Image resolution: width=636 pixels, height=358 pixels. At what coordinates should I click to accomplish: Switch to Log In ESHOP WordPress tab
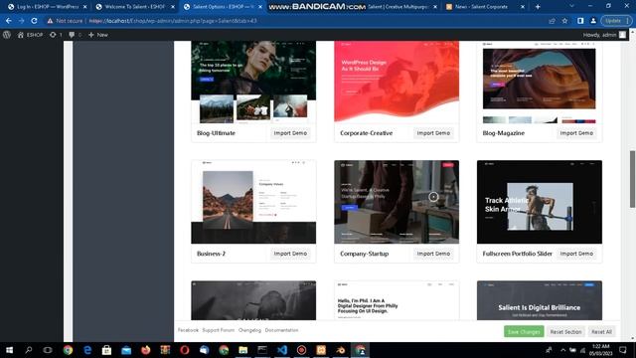48,7
